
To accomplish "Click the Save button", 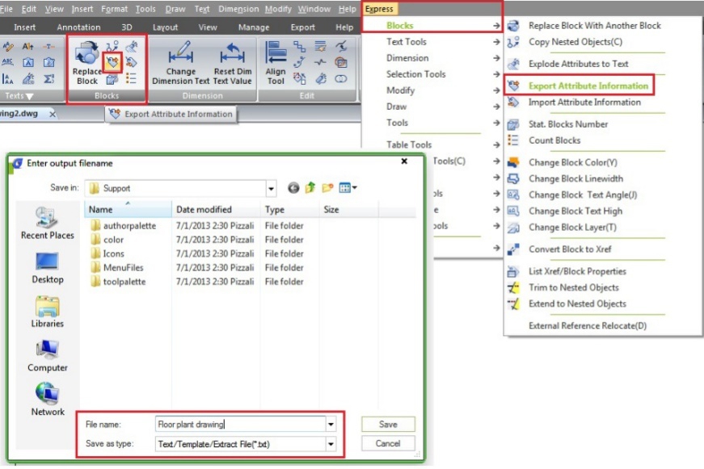I will coord(387,424).
